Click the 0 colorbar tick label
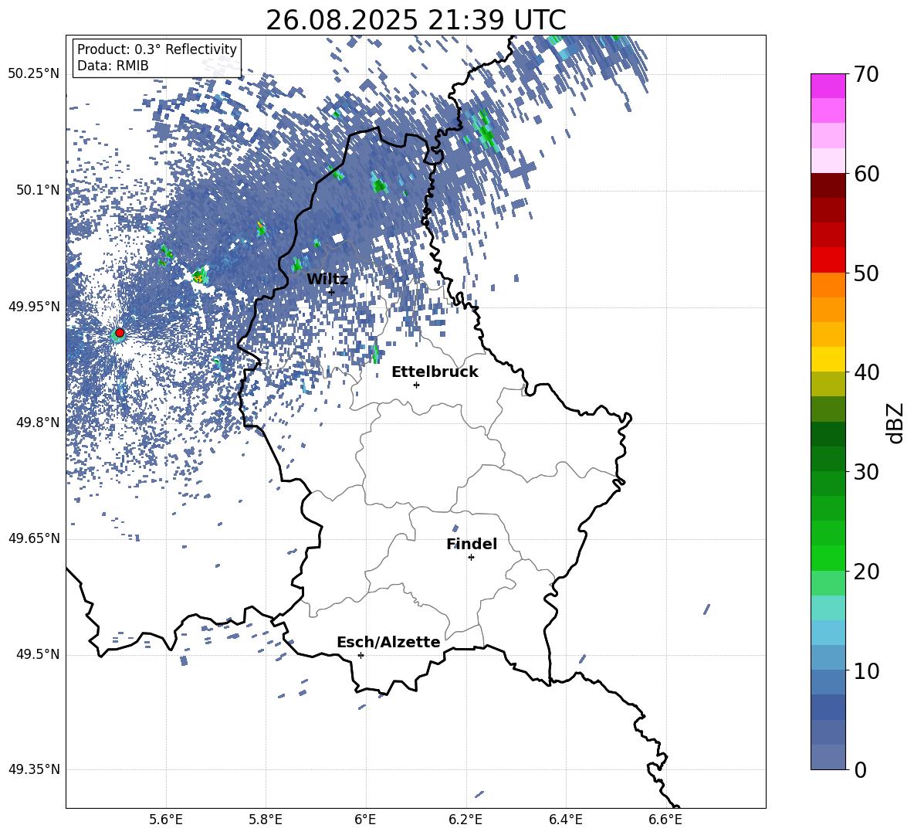The height and width of the screenshot is (835, 914). click(861, 770)
